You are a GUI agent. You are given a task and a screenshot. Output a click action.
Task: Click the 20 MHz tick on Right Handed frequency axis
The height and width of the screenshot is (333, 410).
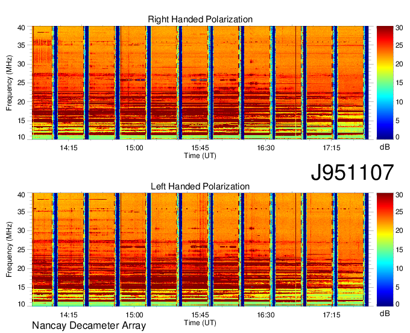[x=21, y=102]
